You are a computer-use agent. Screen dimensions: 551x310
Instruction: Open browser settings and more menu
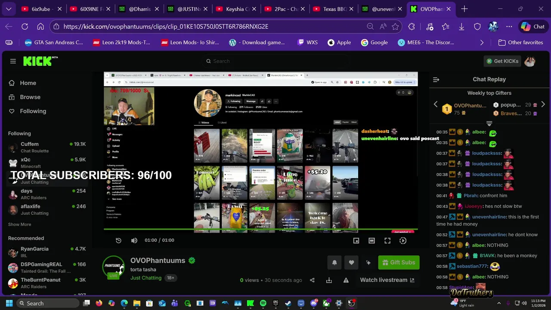(x=509, y=27)
